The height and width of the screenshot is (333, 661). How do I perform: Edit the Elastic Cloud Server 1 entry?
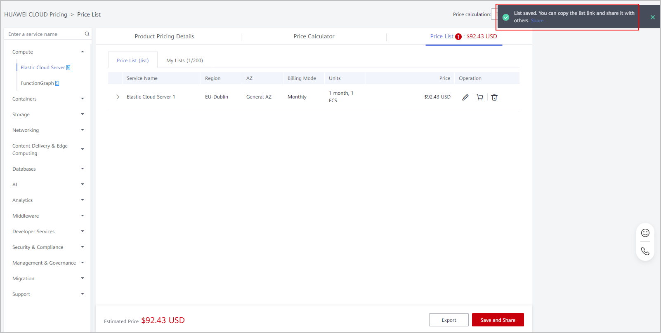[465, 97]
